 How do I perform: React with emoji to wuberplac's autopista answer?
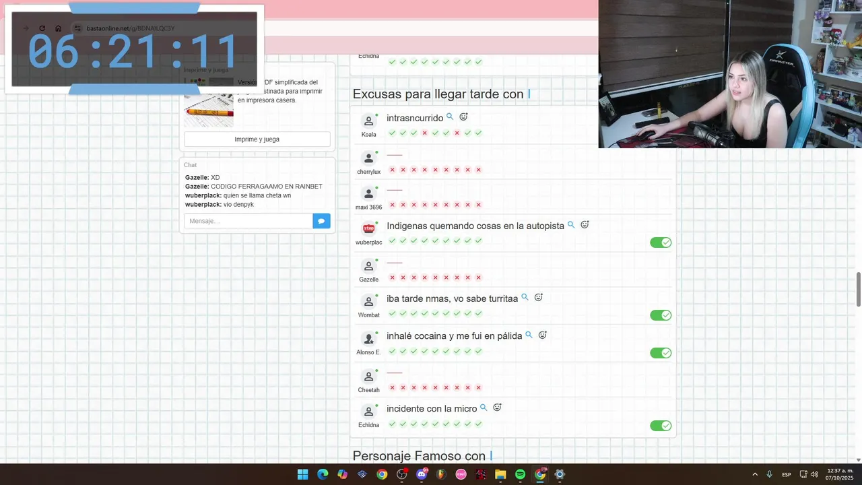coord(585,224)
